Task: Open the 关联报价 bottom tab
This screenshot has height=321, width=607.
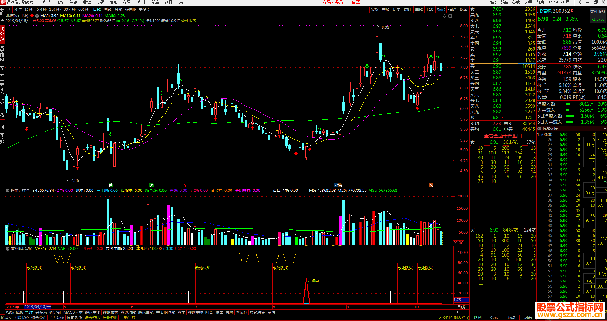Action: tap(21, 318)
